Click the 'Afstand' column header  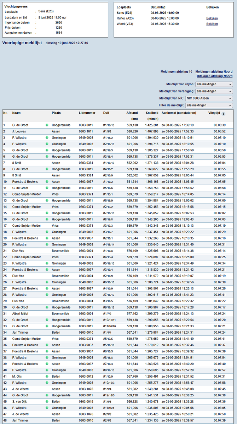click(132, 113)
